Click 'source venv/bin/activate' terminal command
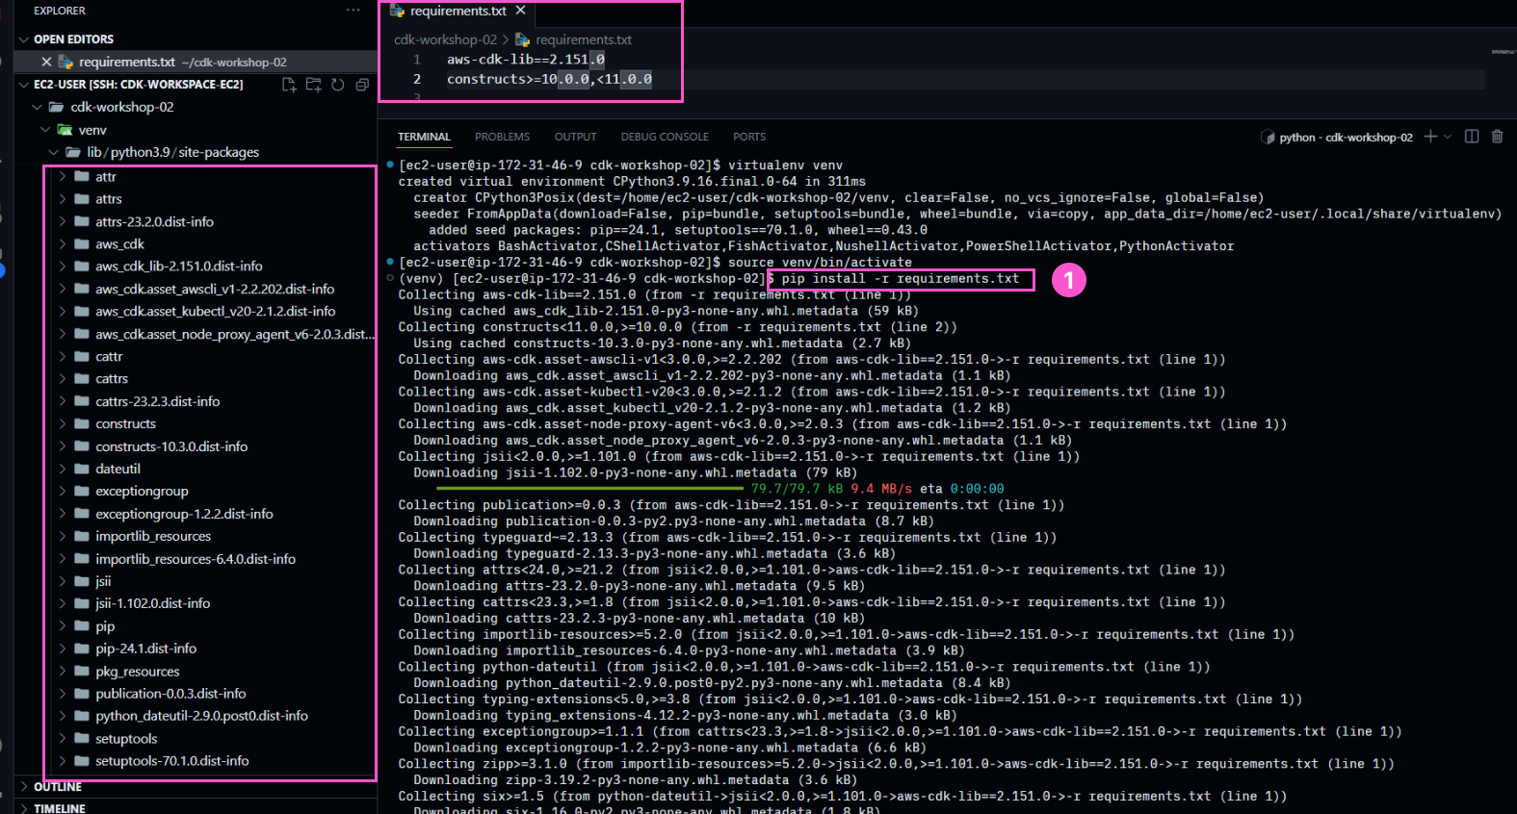The width and height of the screenshot is (1517, 814). [820, 262]
